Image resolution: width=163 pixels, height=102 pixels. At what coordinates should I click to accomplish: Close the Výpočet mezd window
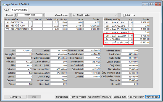[x=158, y=4]
